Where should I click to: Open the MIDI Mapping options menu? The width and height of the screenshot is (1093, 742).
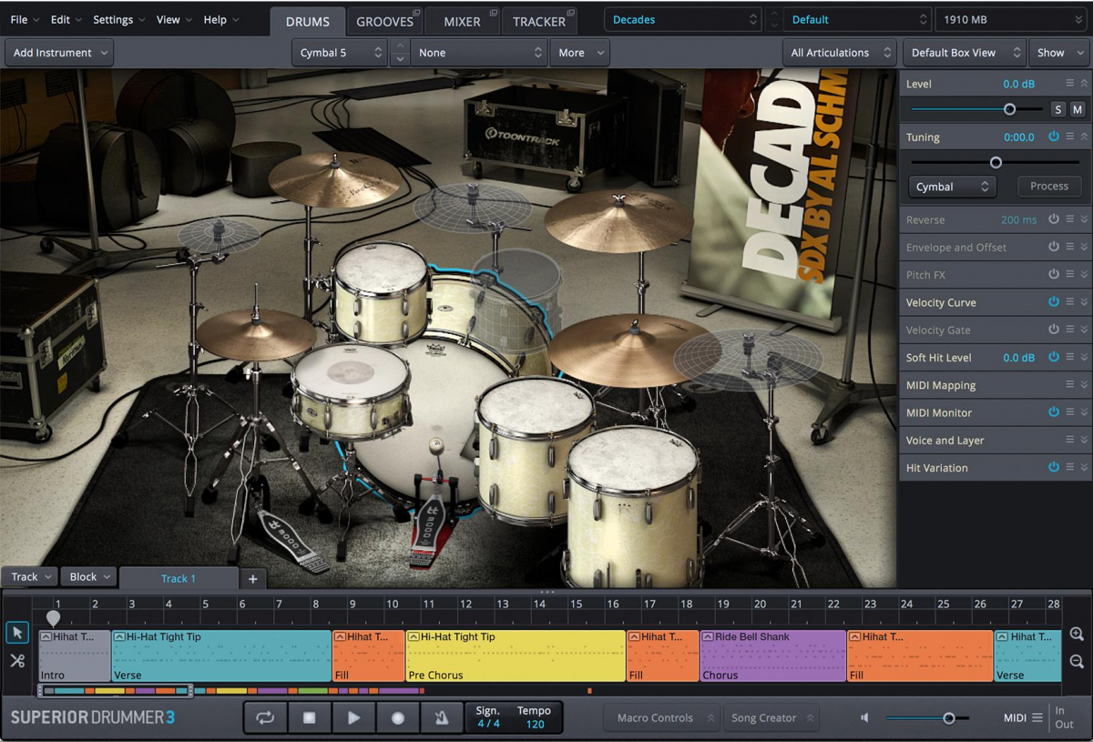1070,385
